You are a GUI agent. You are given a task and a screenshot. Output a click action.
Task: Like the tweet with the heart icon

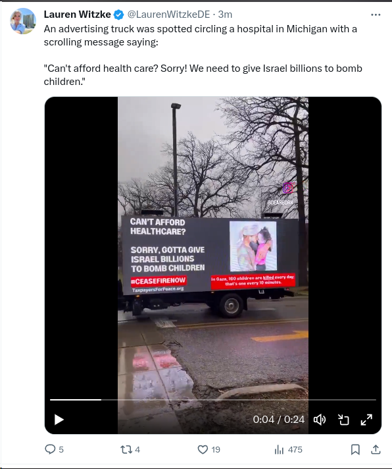point(203,449)
